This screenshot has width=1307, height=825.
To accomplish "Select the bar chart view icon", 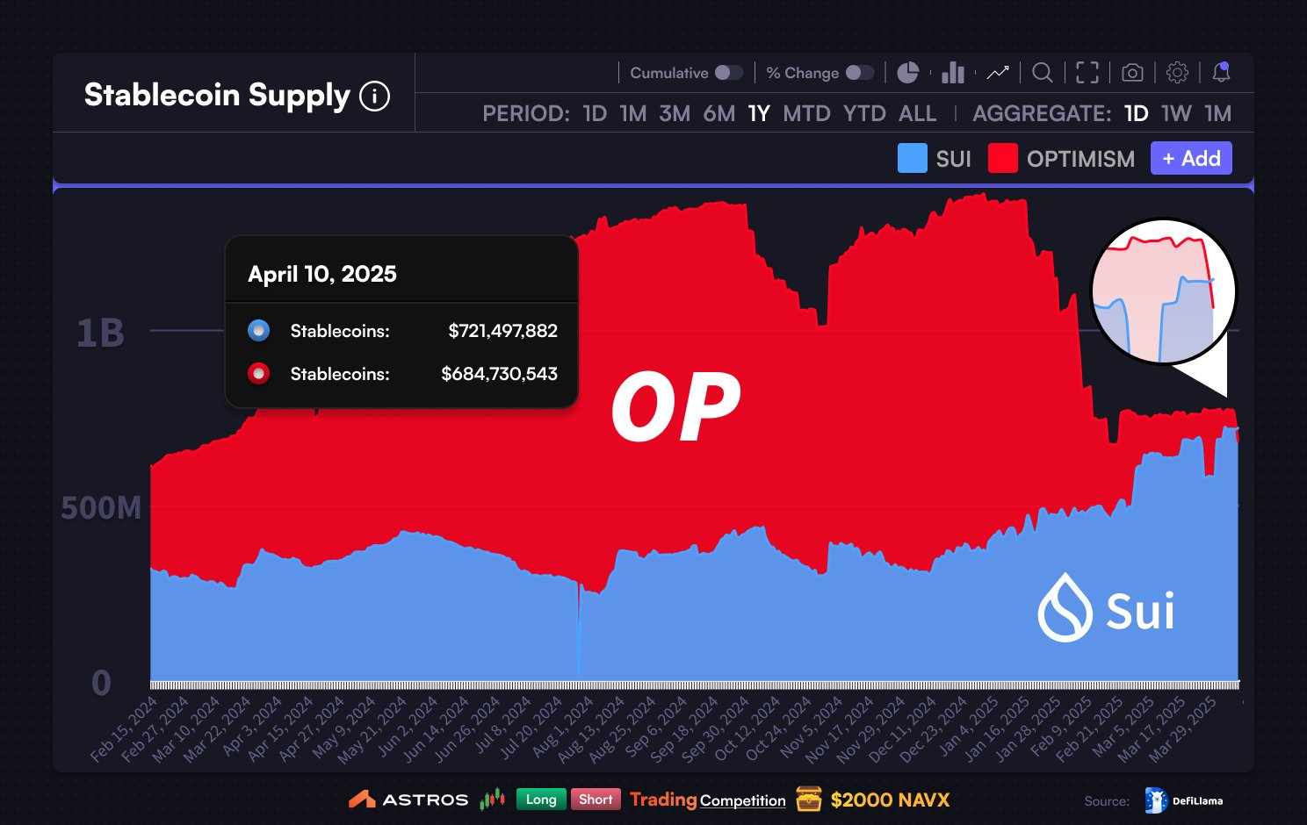I will click(953, 73).
